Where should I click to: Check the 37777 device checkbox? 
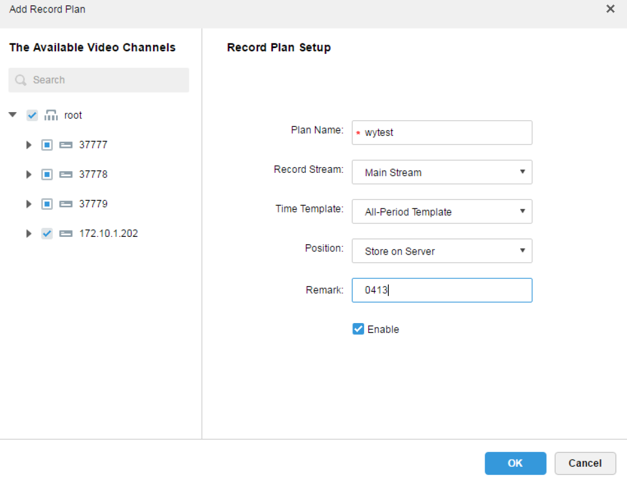[x=47, y=145]
